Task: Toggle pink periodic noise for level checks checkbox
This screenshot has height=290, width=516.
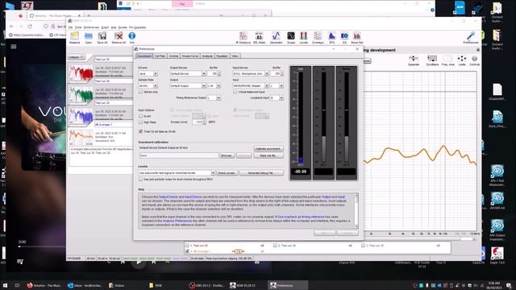Action: click(140, 179)
